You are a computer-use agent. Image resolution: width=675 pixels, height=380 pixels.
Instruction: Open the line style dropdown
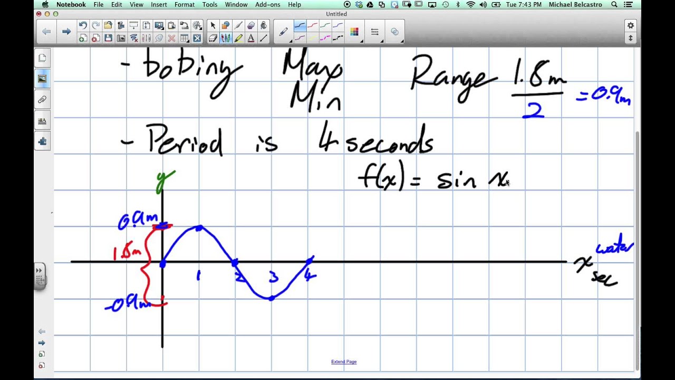[x=375, y=32]
